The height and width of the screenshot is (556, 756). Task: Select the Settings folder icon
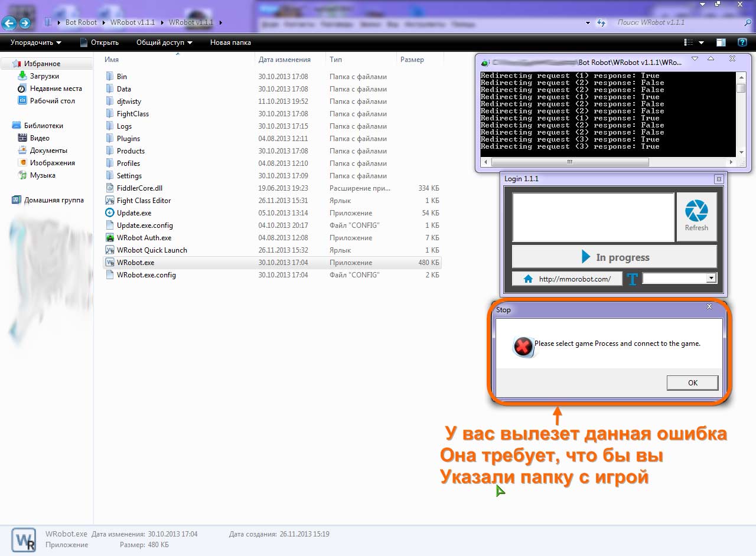pyautogui.click(x=110, y=175)
